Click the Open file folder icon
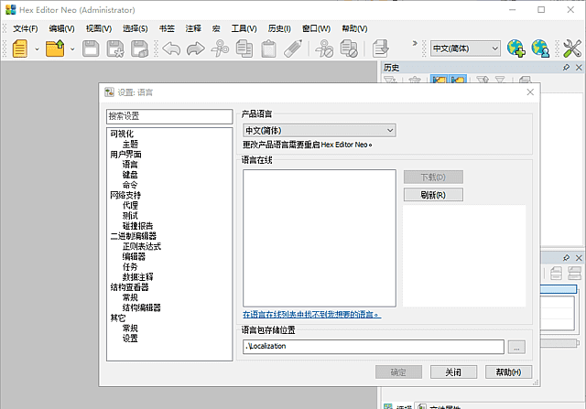This screenshot has height=409, width=586. 55,48
